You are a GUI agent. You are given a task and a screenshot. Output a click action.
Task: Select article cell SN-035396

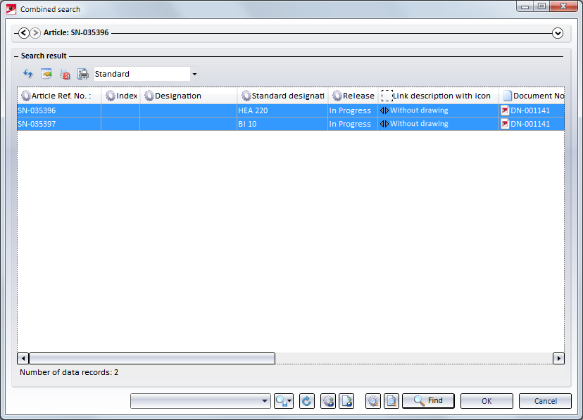pyautogui.click(x=59, y=110)
